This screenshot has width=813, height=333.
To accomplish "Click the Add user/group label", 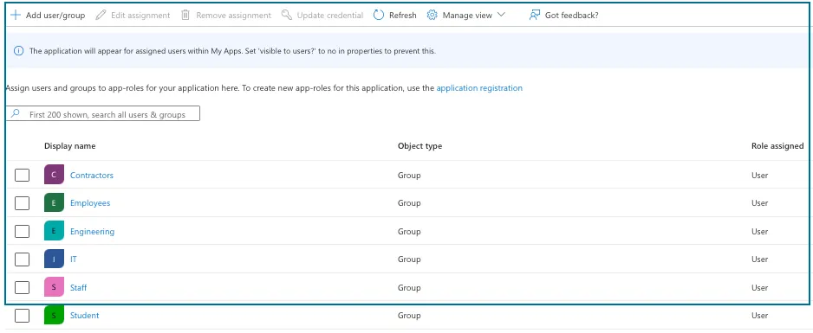I will [x=55, y=16].
